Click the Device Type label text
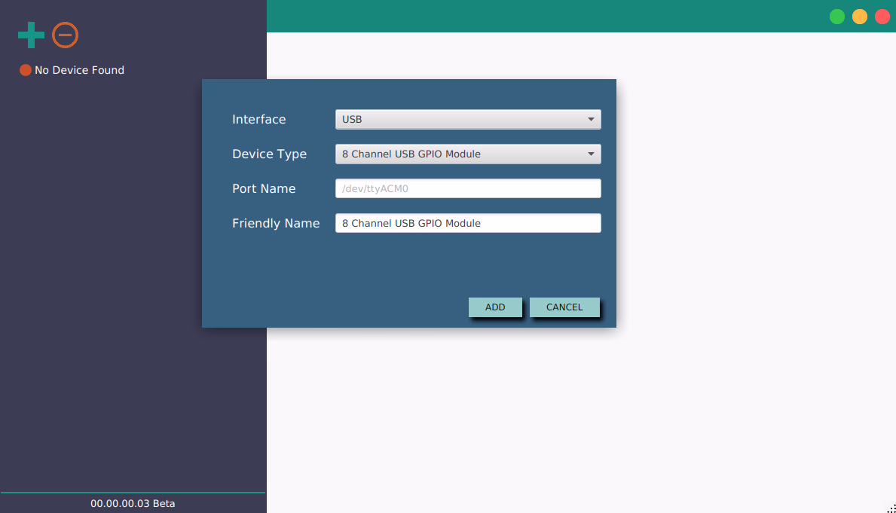Screen dimensions: 896x513 click(x=269, y=154)
